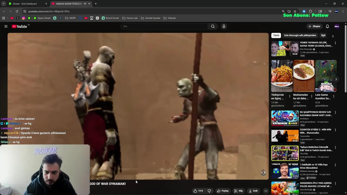
Task: Open the YouTube hamburger guide menu
Action: (6, 26)
